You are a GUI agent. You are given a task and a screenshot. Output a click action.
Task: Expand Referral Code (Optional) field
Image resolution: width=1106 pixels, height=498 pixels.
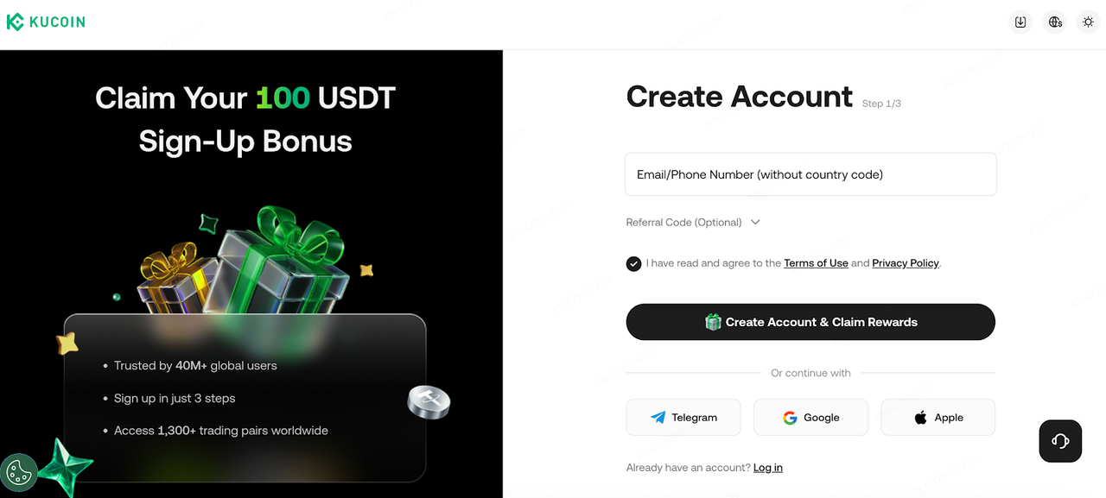(693, 223)
